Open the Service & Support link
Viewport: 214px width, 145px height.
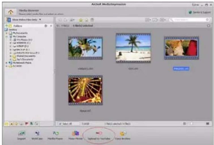click(x=200, y=12)
